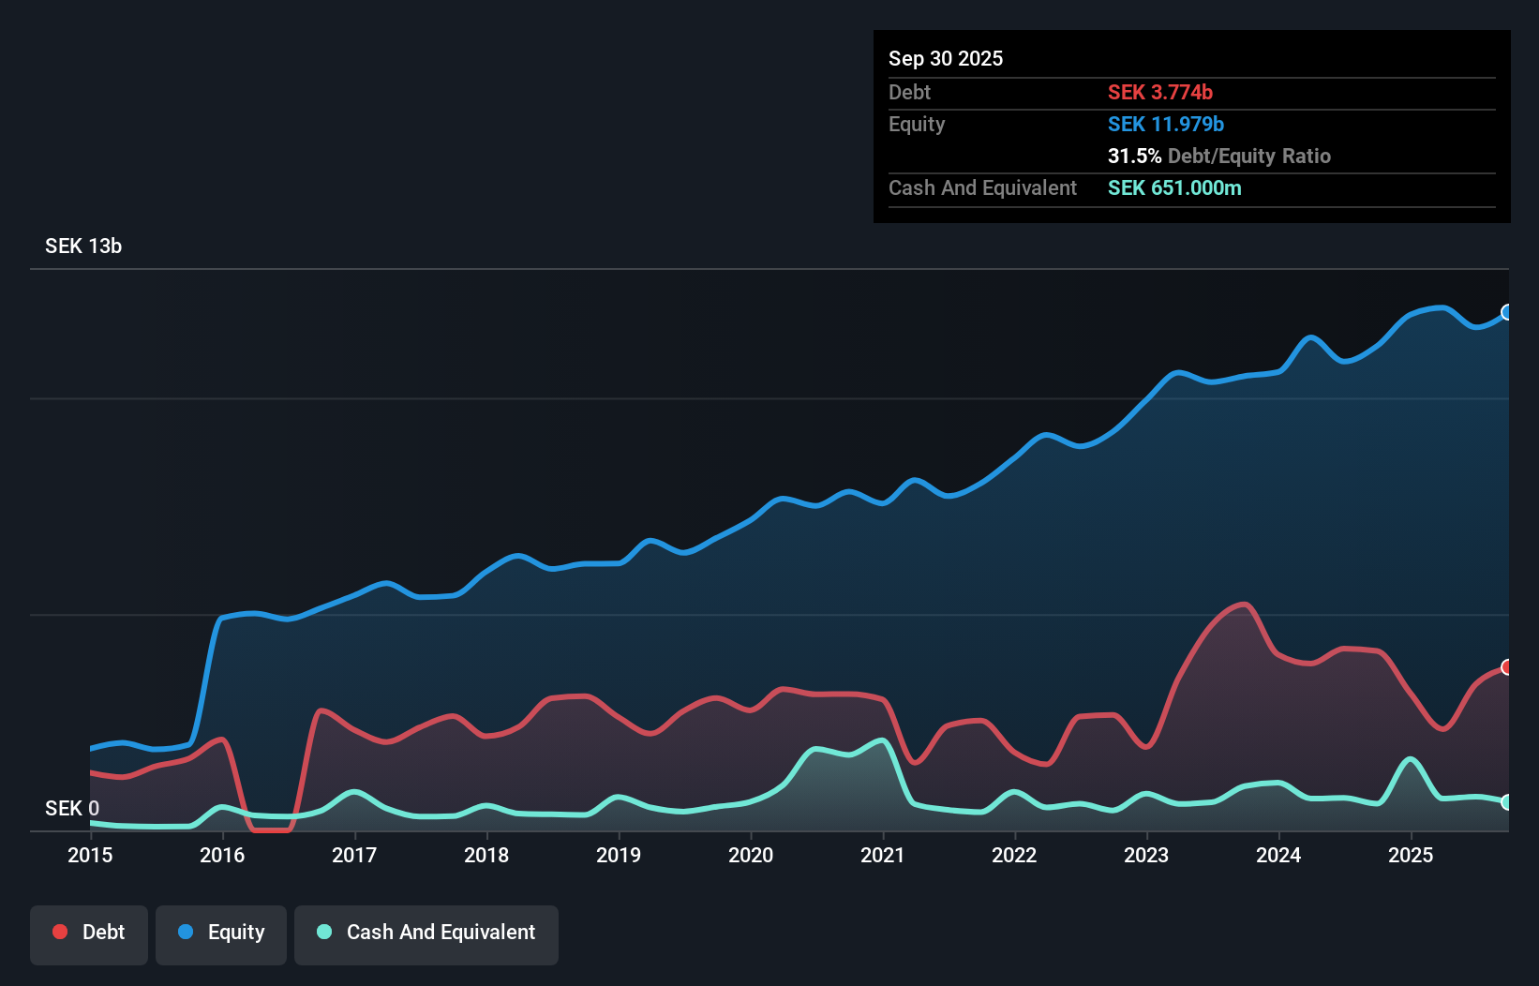Click the SEK 13b axis label
The width and height of the screenshot is (1539, 986).
(x=82, y=246)
